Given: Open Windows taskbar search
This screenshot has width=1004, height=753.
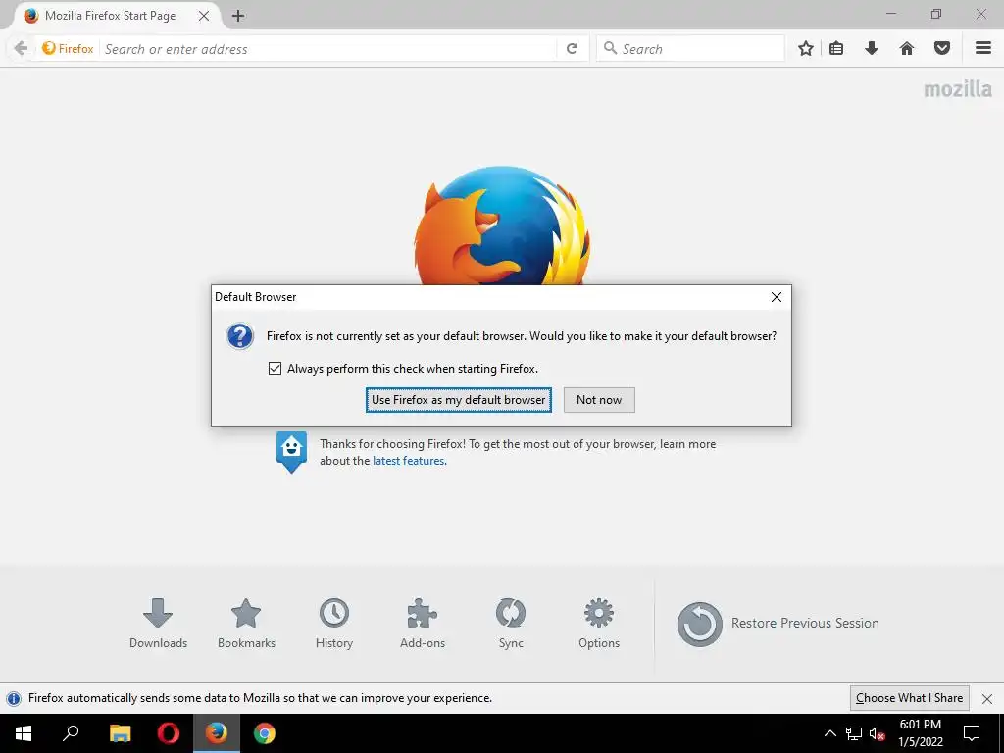Looking at the screenshot, I should click(x=71, y=733).
